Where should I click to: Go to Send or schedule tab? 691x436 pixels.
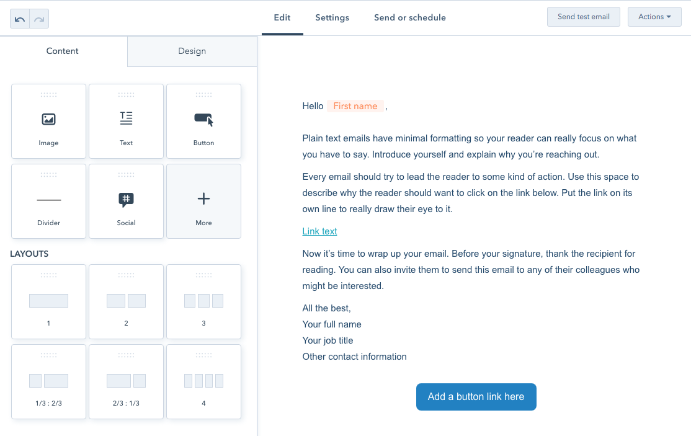point(409,17)
